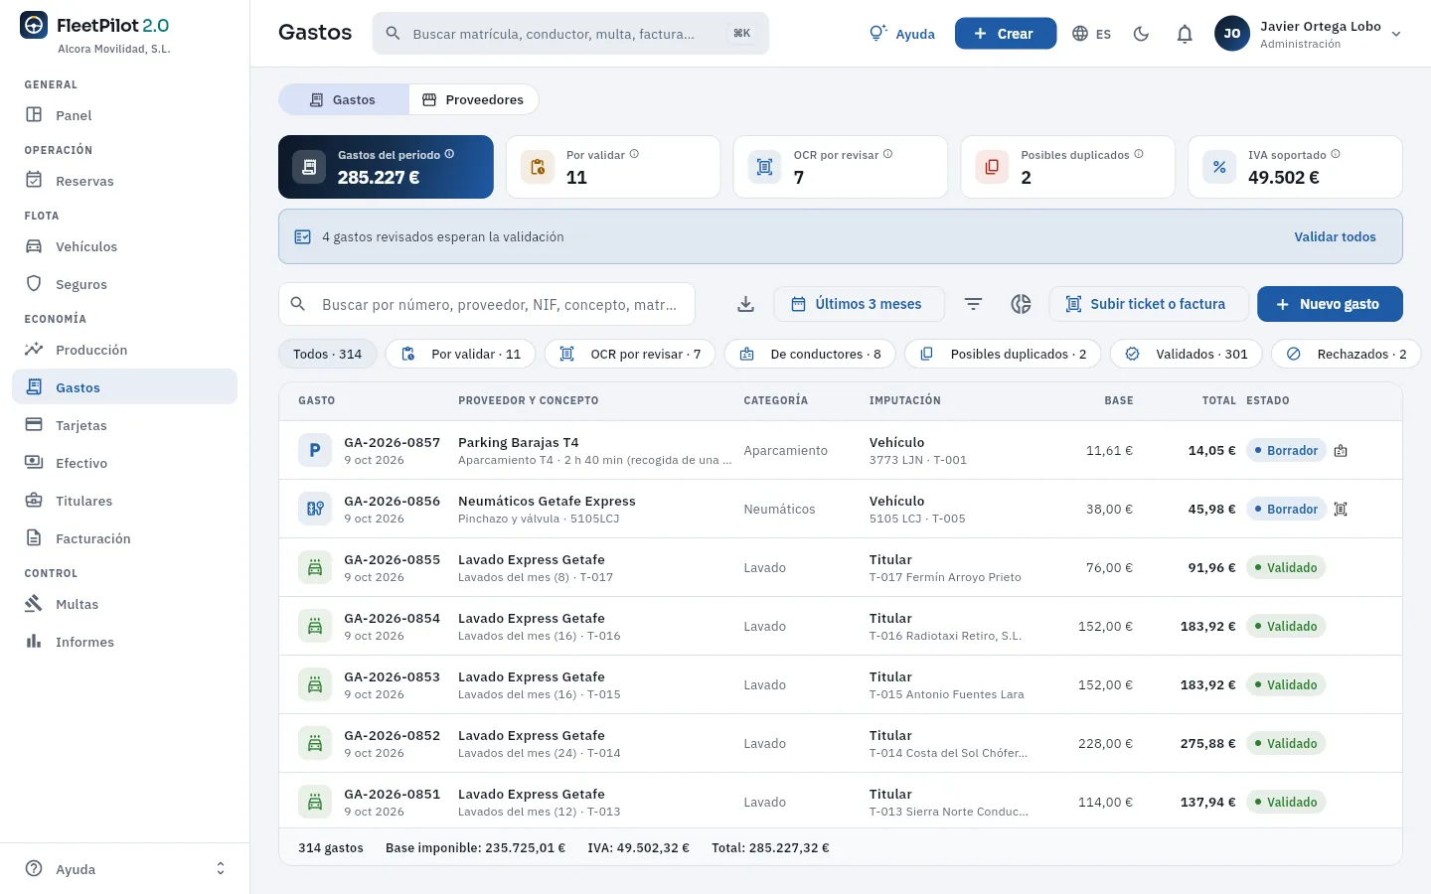Expand the Ayuda menu at sidebar bottom

tap(124, 869)
